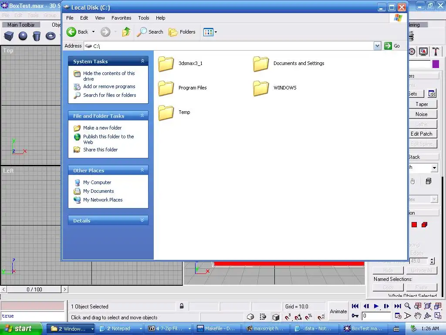Toggle the Animate button
The width and height of the screenshot is (446, 335).
(338, 311)
